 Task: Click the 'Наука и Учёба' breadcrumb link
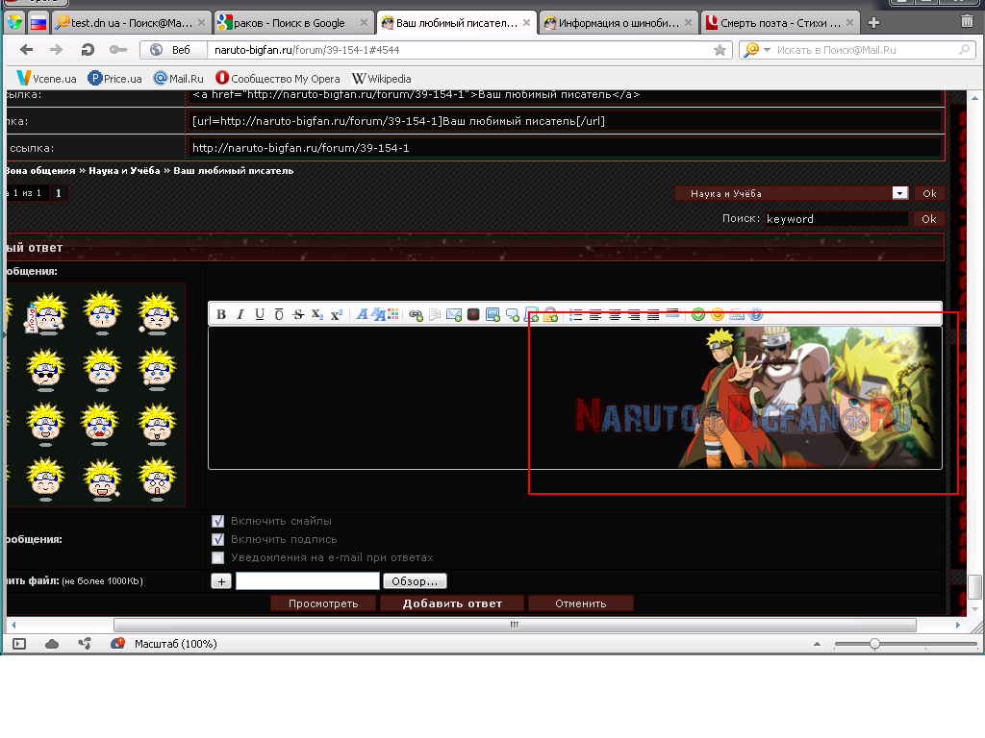click(124, 171)
